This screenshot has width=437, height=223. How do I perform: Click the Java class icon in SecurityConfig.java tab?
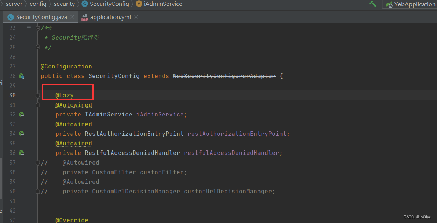(x=11, y=16)
